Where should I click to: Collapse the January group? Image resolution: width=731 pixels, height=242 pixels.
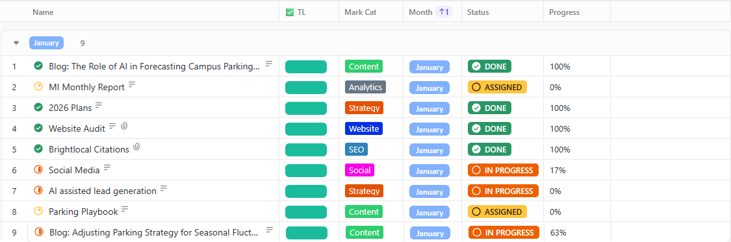coord(16,43)
